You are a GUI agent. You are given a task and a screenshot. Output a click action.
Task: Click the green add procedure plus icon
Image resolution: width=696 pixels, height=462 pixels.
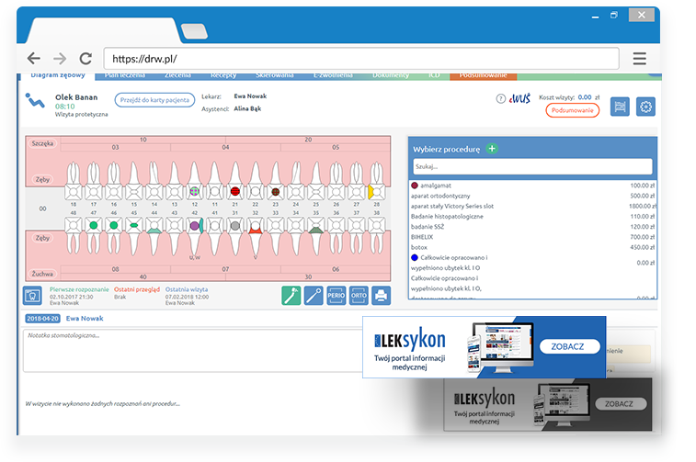pos(492,149)
